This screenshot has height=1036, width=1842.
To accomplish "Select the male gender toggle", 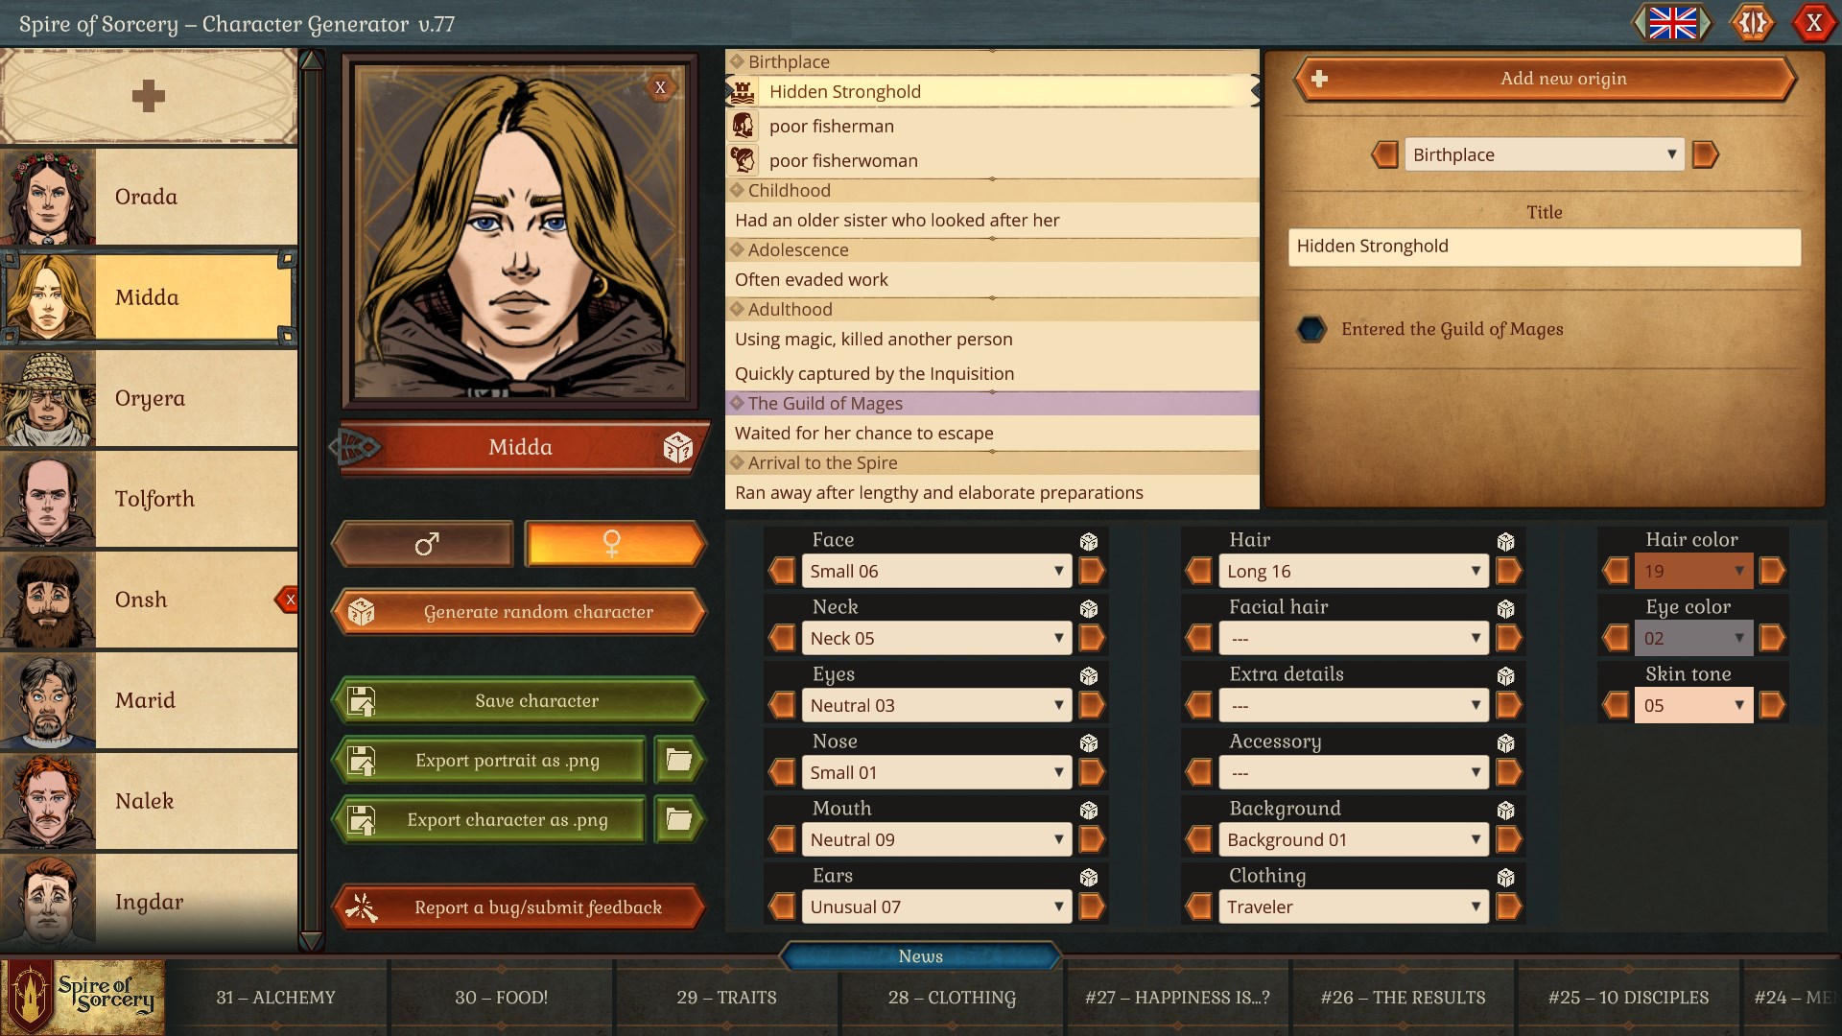I will [x=422, y=544].
